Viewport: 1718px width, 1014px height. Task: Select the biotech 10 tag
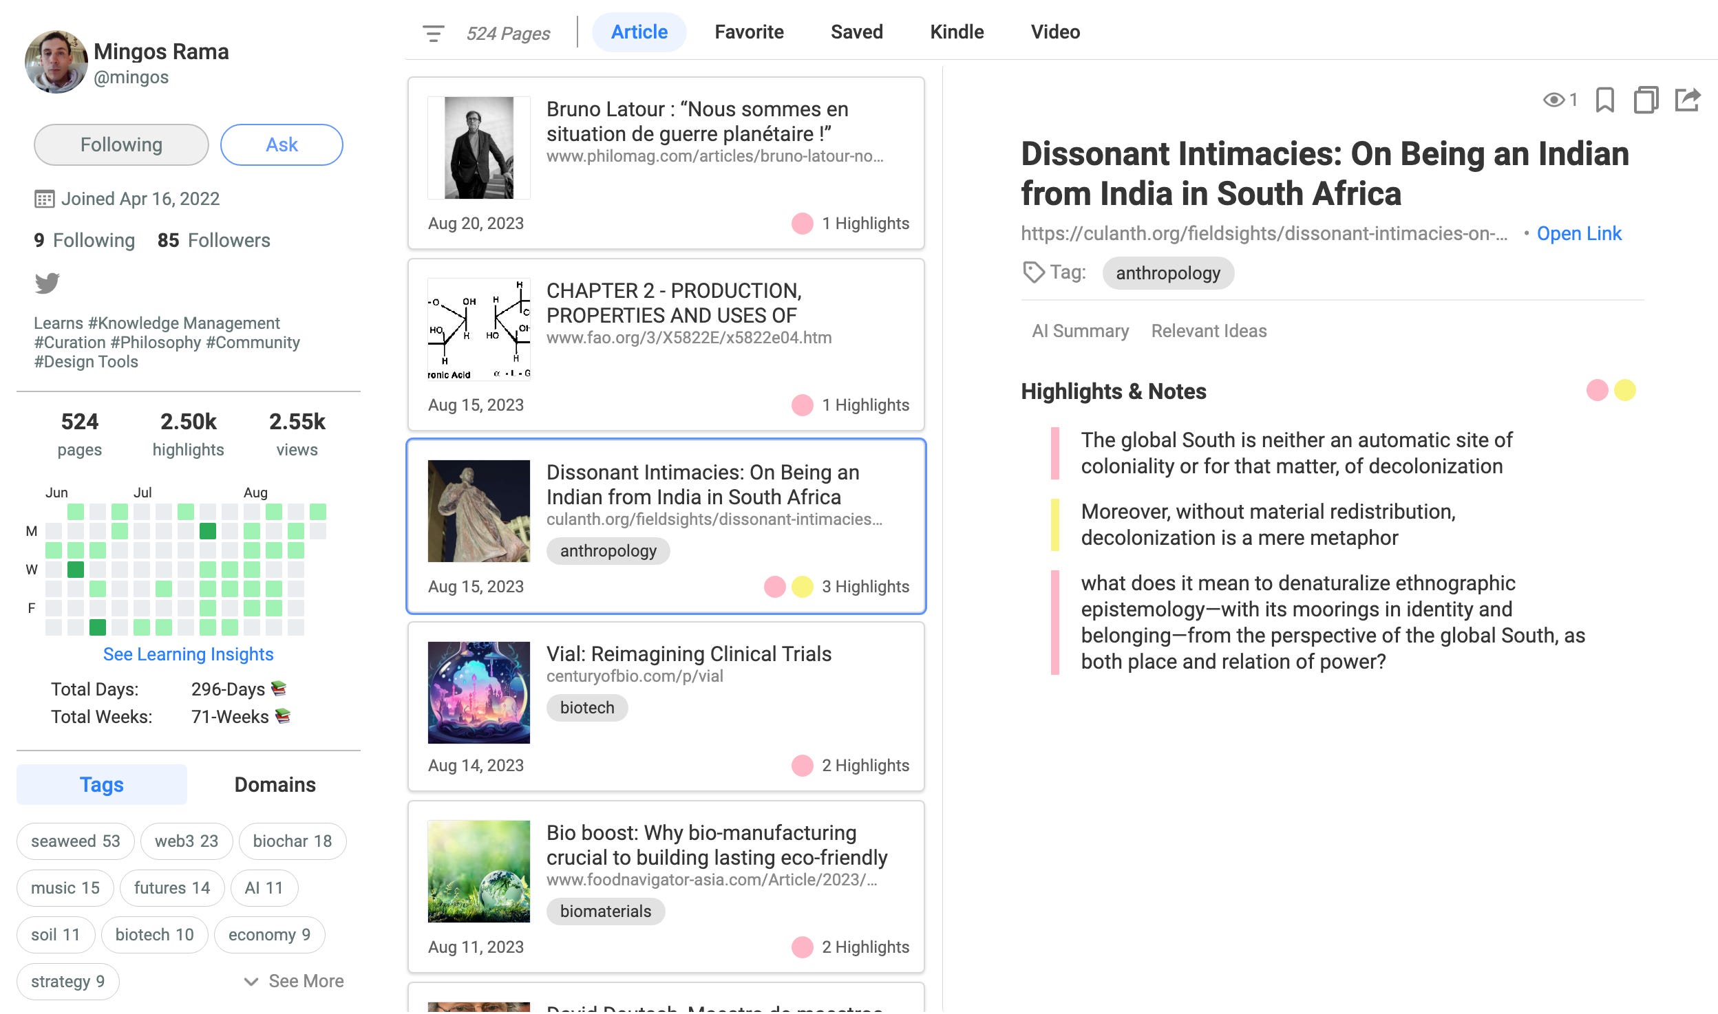point(155,934)
